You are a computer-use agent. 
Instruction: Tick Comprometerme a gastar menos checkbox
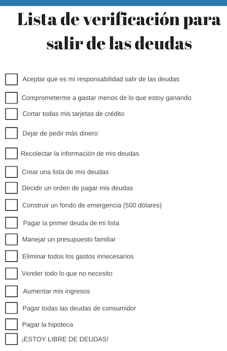(11, 98)
